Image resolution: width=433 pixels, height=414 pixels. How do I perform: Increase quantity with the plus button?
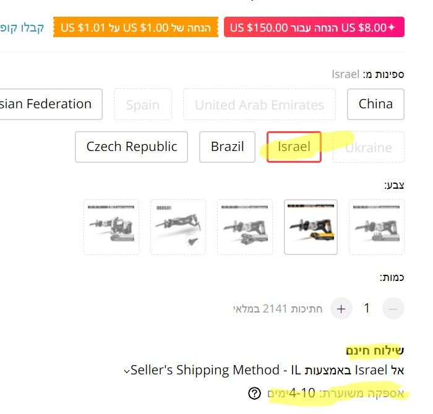(x=341, y=308)
